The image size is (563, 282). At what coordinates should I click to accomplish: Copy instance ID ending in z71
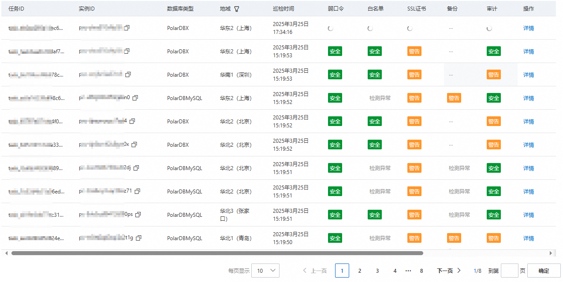(138, 191)
